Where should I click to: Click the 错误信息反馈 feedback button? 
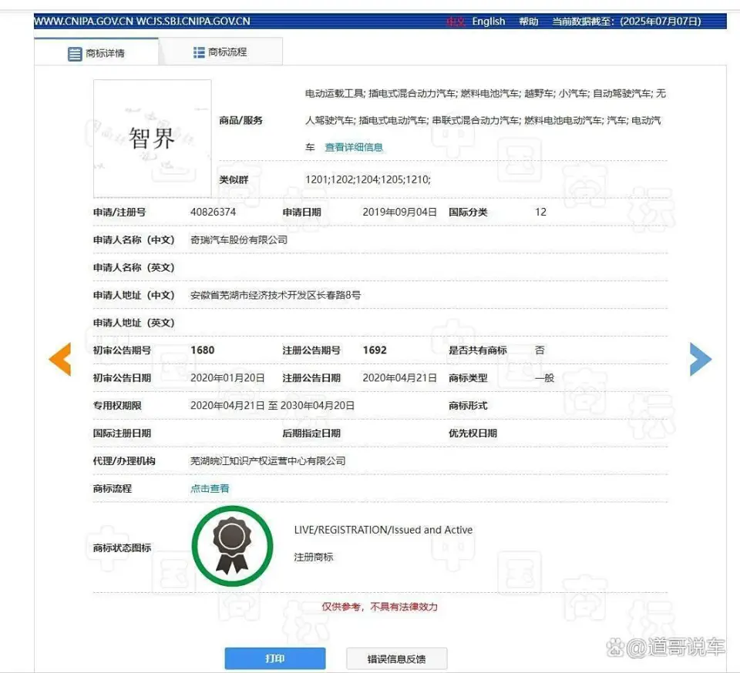396,658
